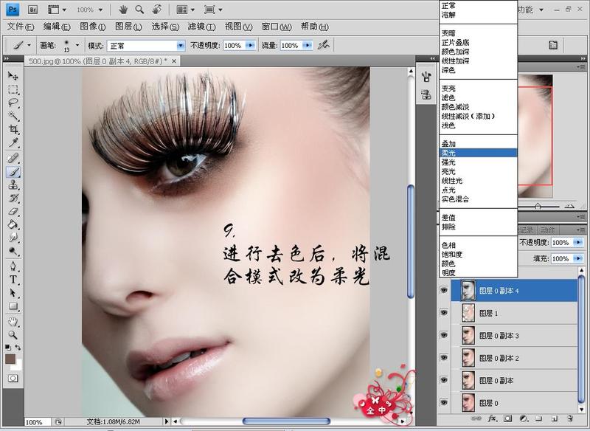Click the navigator zoom slider
Image resolution: width=590 pixels, height=431 pixels.
[x=538, y=206]
